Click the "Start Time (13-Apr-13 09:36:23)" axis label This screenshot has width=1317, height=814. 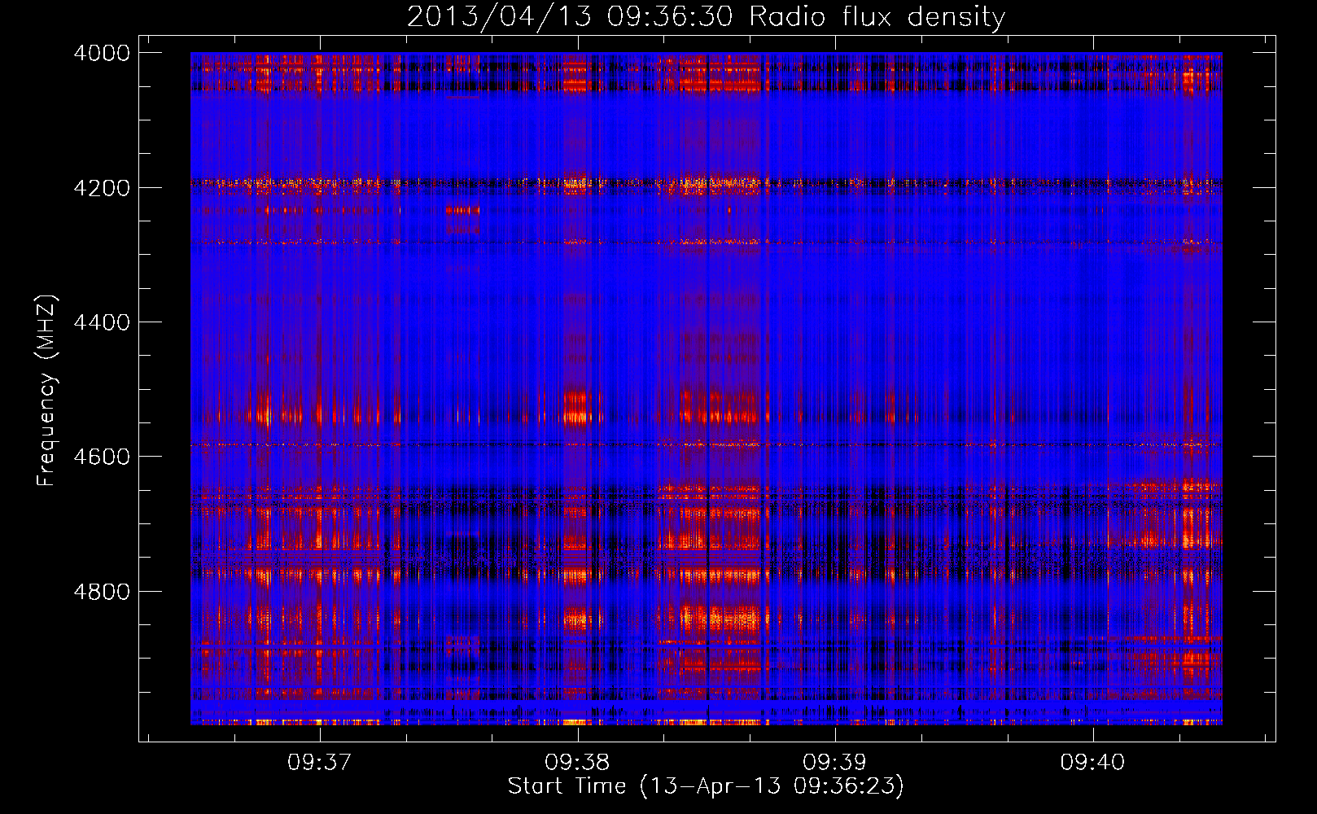tap(706, 786)
